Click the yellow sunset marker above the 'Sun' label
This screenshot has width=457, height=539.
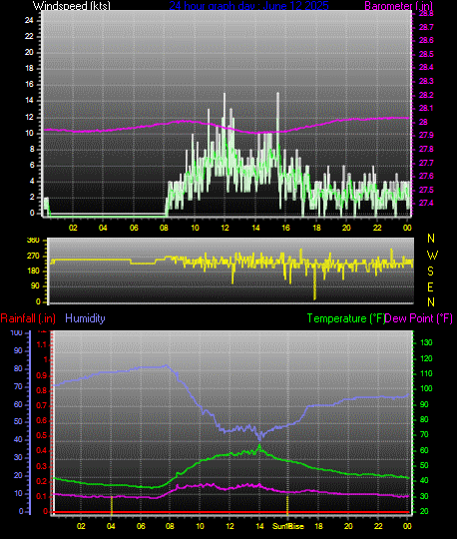(287, 505)
